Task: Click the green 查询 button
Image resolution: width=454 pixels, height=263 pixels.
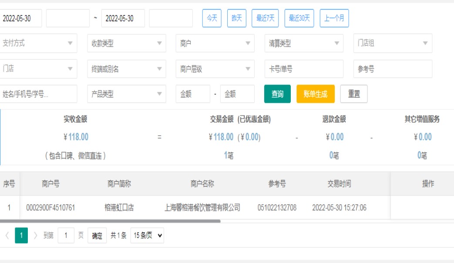Action: click(277, 94)
